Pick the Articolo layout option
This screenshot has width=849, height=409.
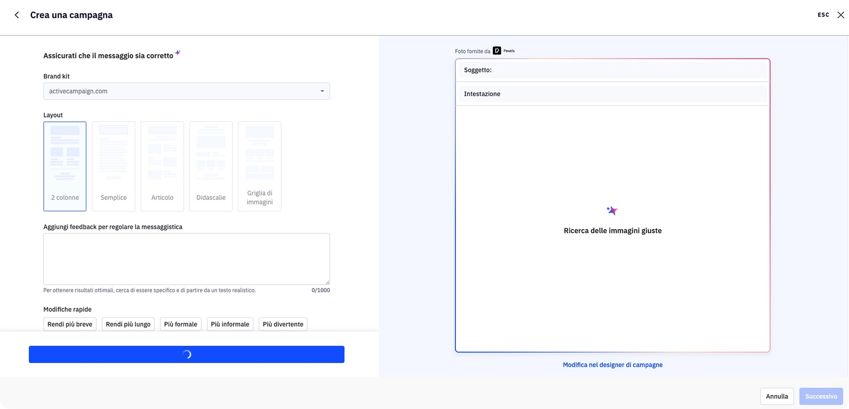point(162,166)
